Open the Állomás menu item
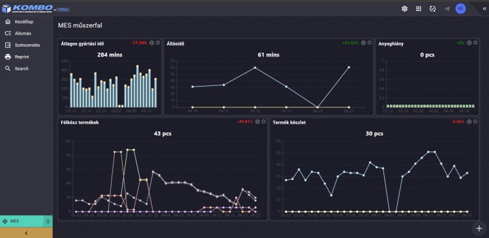This screenshot has height=238, width=489. click(26, 33)
